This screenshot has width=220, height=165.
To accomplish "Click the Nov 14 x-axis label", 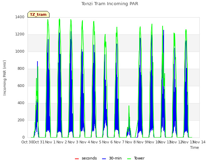I will pos(199,142).
